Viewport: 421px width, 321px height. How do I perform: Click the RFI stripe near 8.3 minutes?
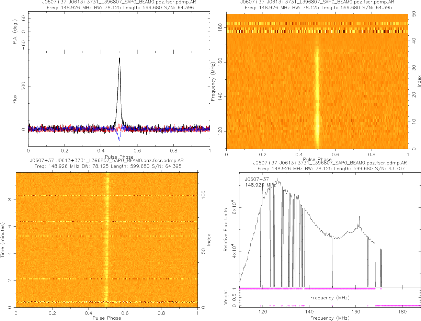pos(69,196)
